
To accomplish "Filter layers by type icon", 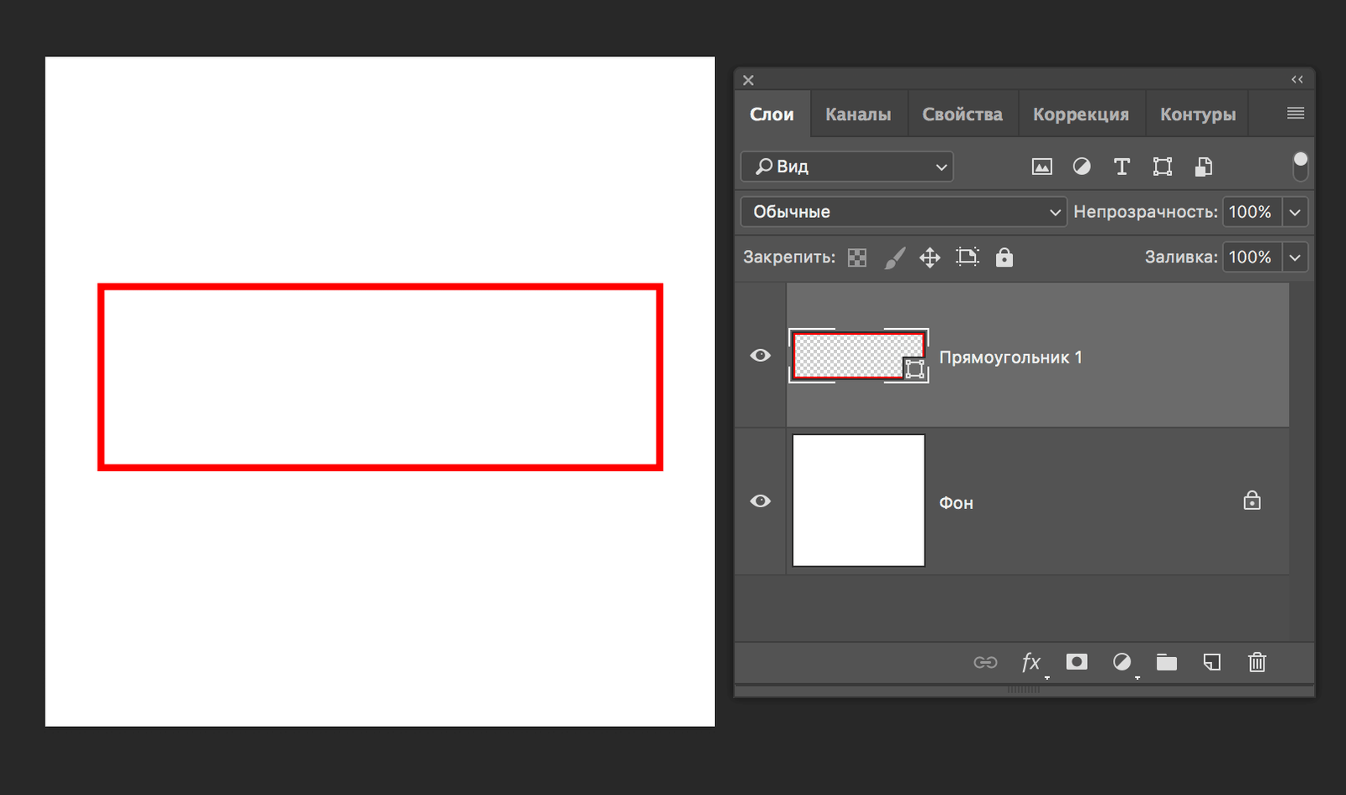I will pos(1121,166).
